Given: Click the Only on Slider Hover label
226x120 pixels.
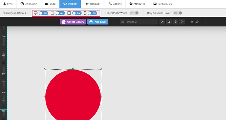Looking at the screenshot, I should tap(159, 13).
